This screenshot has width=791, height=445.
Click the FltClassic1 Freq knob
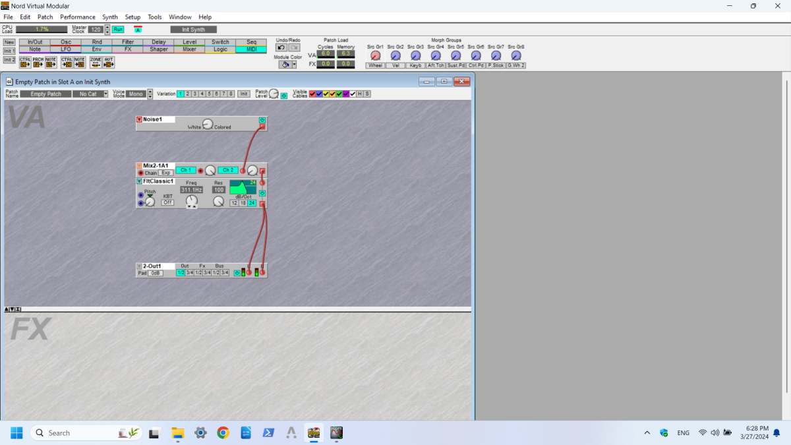[191, 200]
